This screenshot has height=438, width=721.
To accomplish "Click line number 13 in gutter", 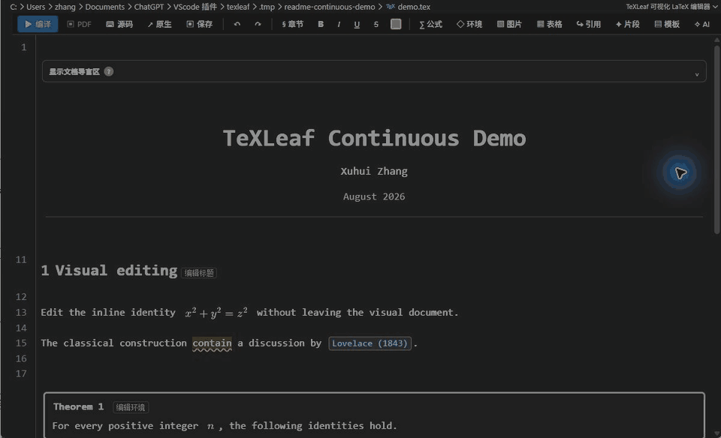I will 21,312.
